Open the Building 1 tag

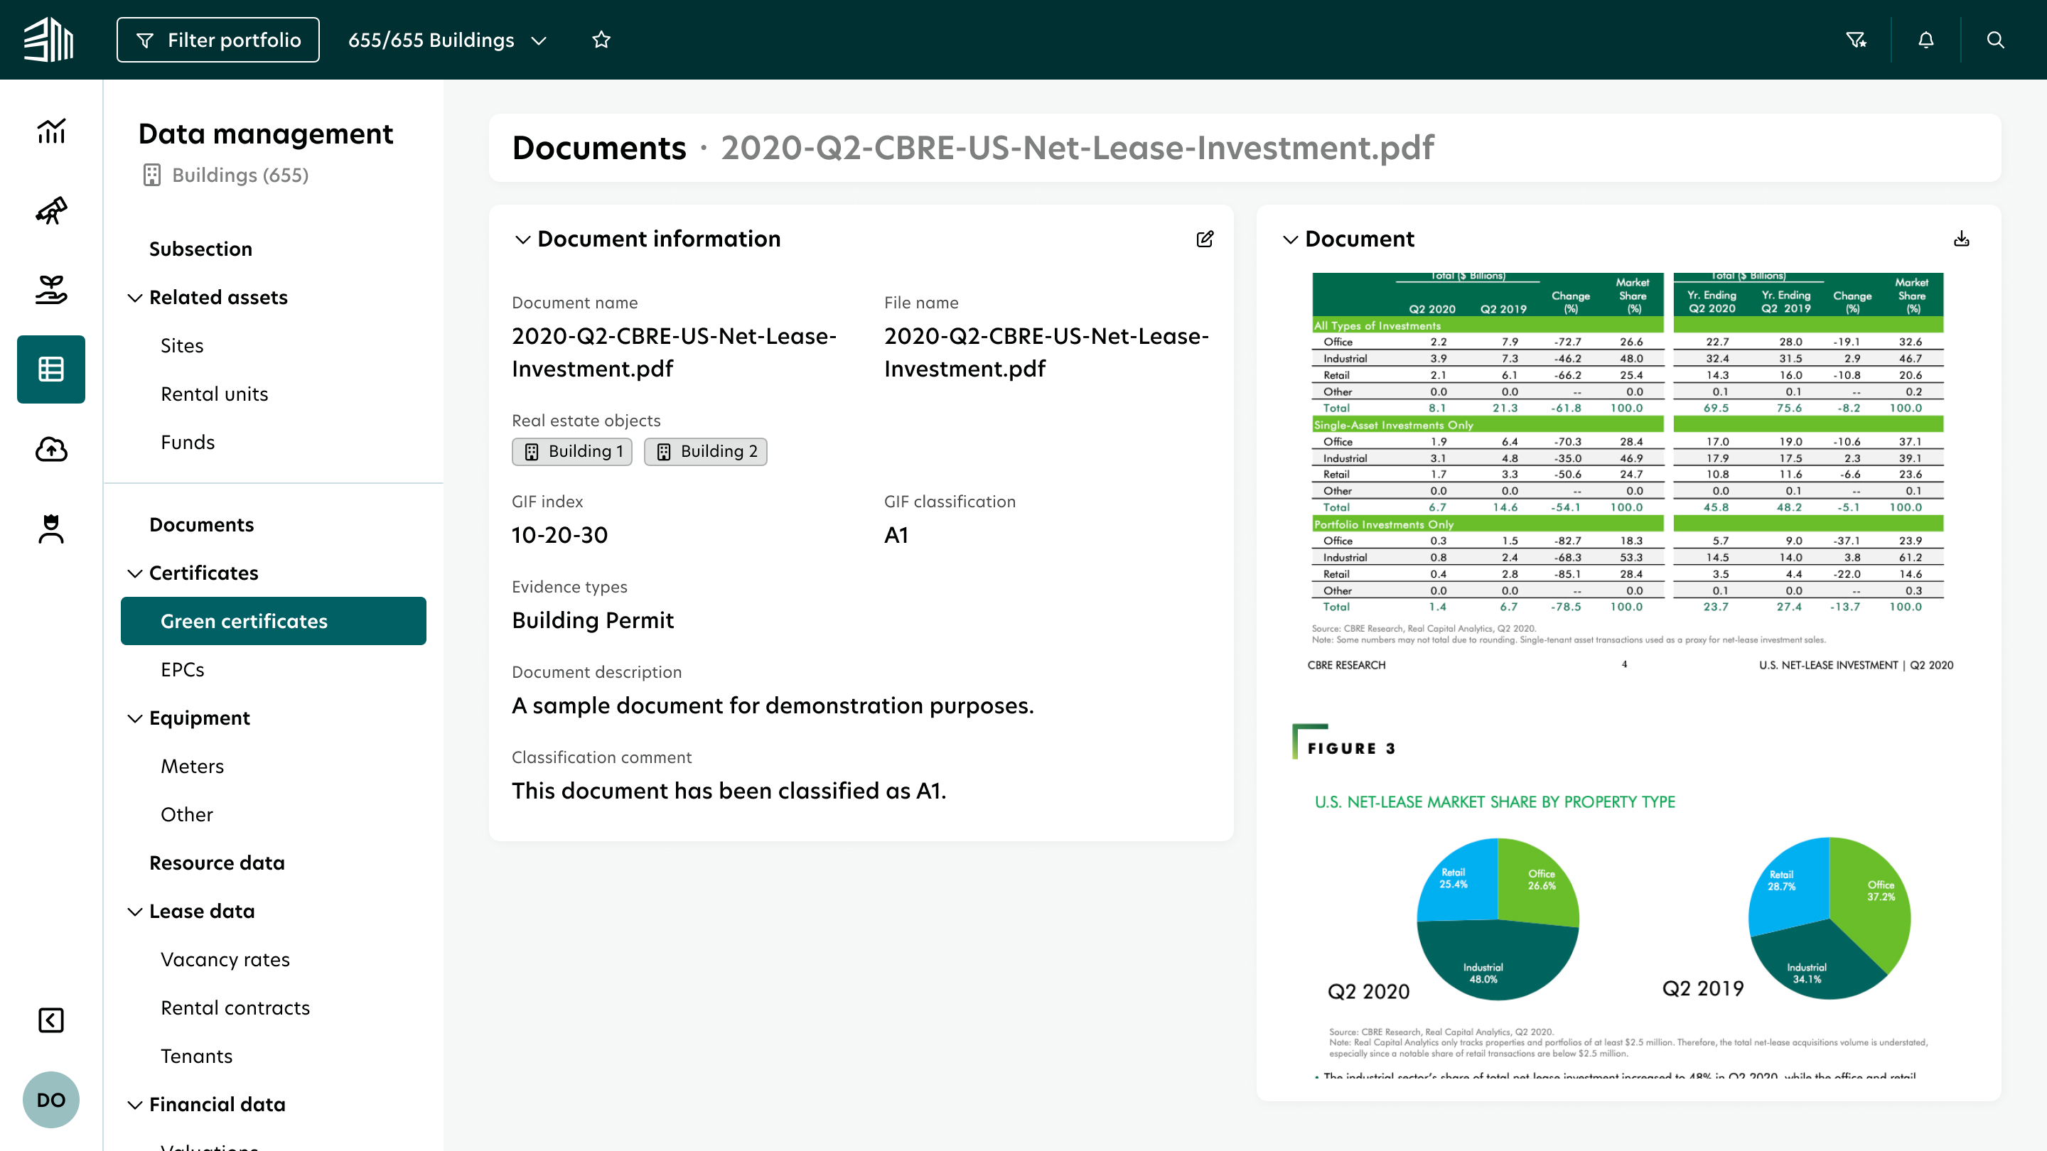tap(572, 451)
